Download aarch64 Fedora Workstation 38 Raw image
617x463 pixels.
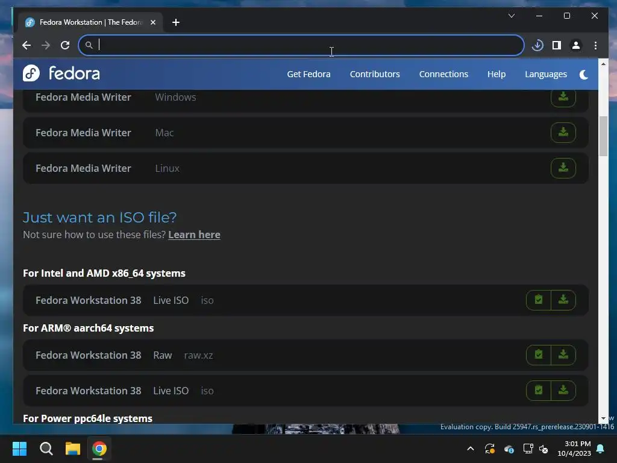[x=563, y=354]
